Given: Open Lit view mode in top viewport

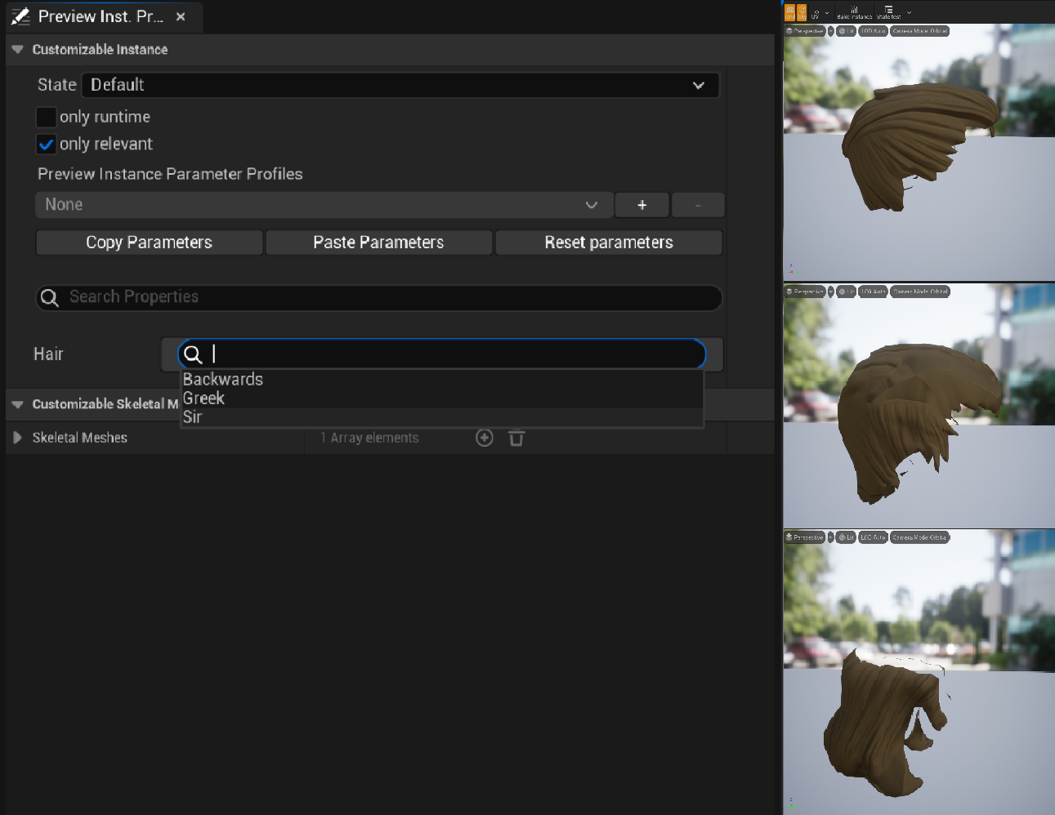Looking at the screenshot, I should coord(846,31).
